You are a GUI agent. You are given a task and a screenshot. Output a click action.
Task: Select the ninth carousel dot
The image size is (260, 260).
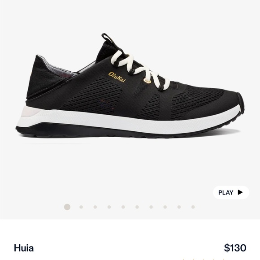[179, 207]
